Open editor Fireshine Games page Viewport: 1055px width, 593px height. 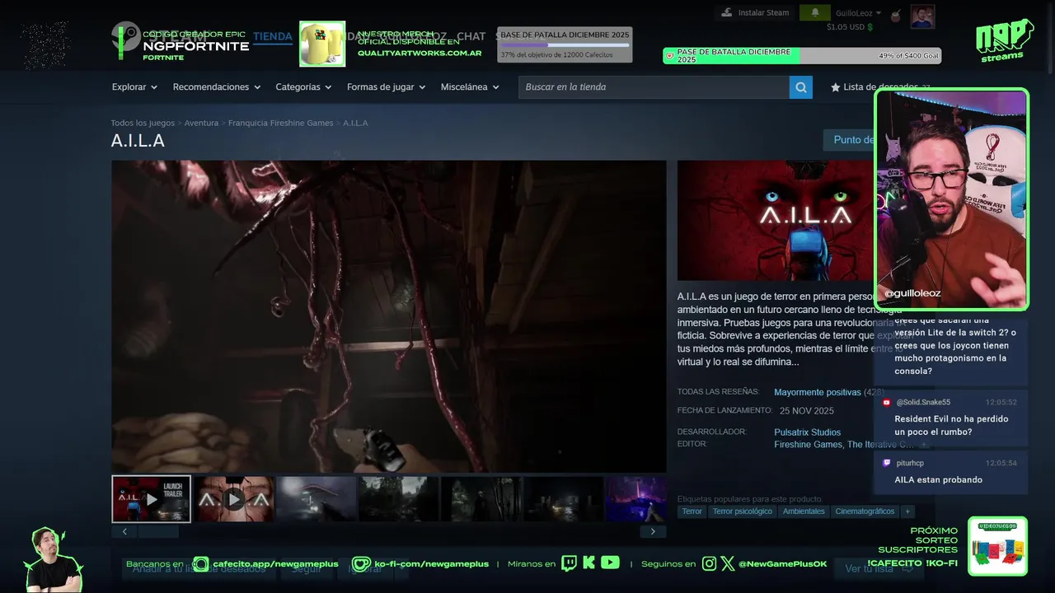809,445
